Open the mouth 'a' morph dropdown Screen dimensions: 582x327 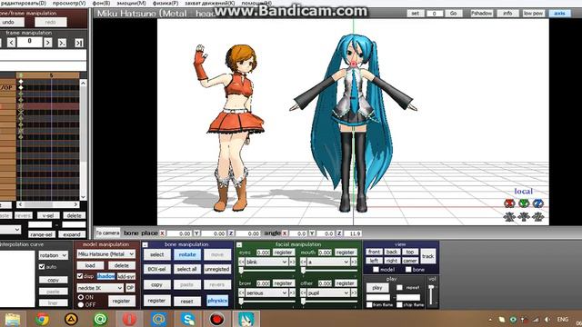click(328, 263)
